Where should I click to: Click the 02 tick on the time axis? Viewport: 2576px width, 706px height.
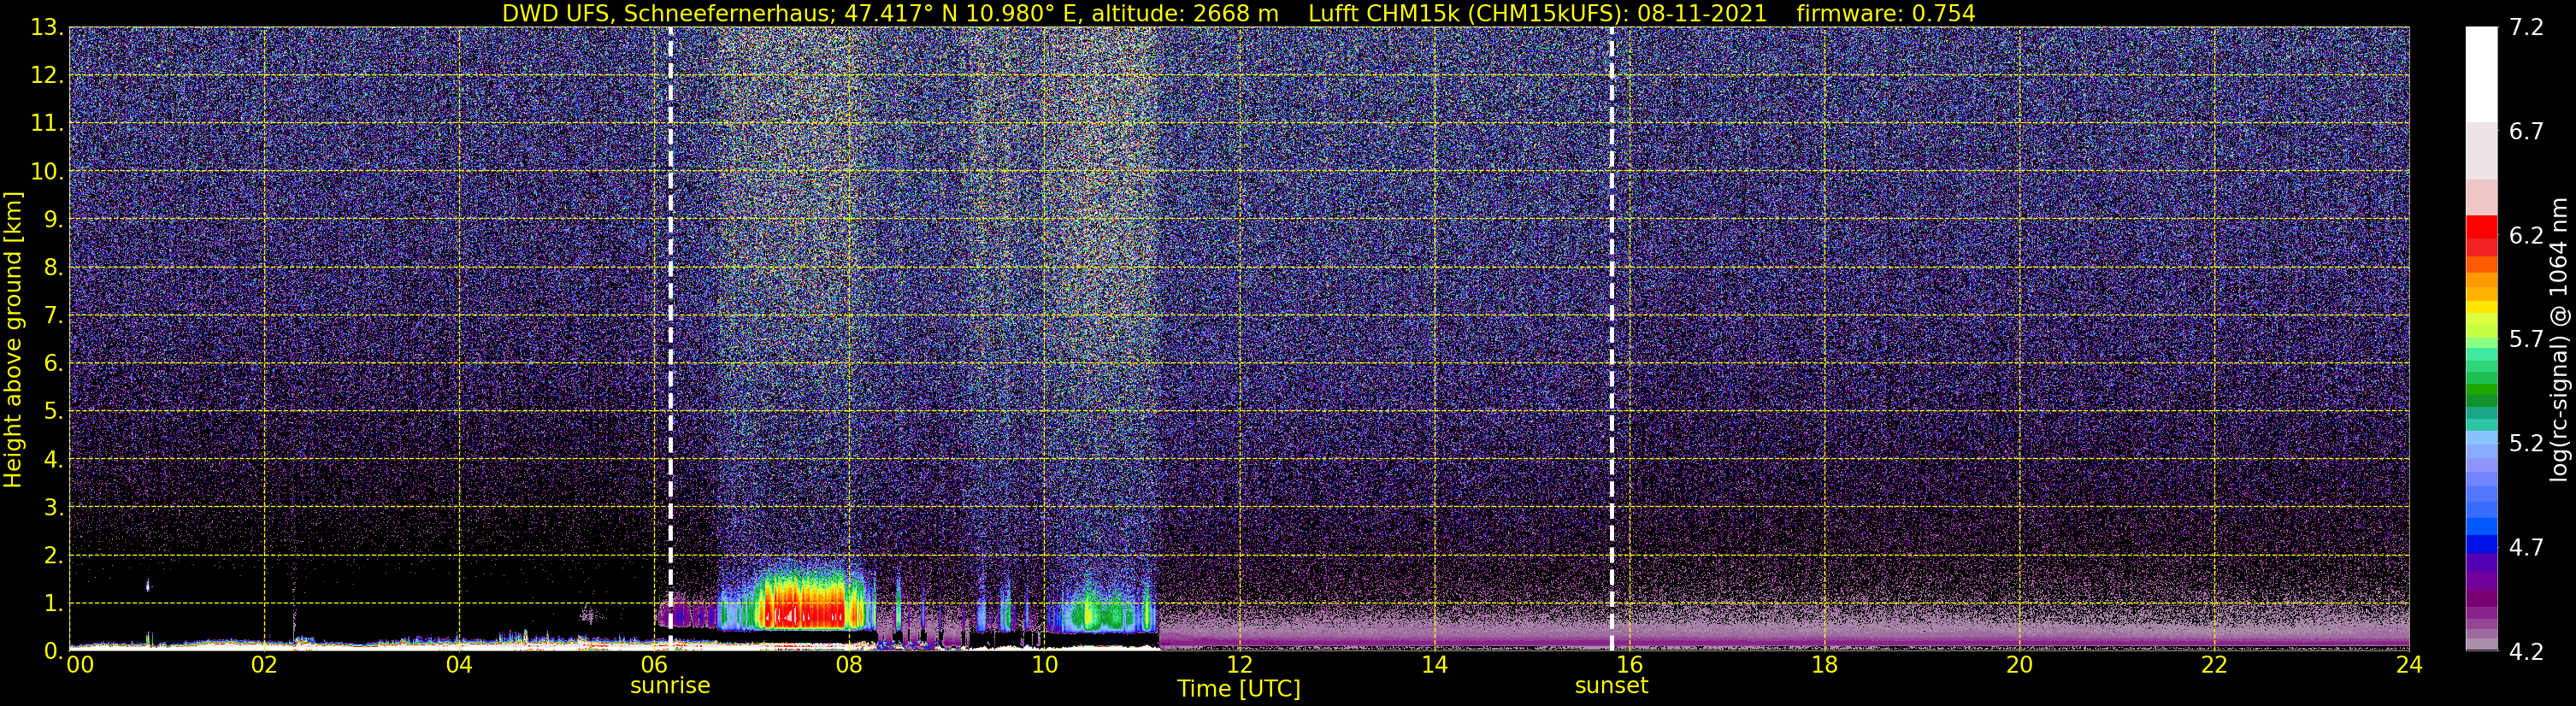click(264, 665)
